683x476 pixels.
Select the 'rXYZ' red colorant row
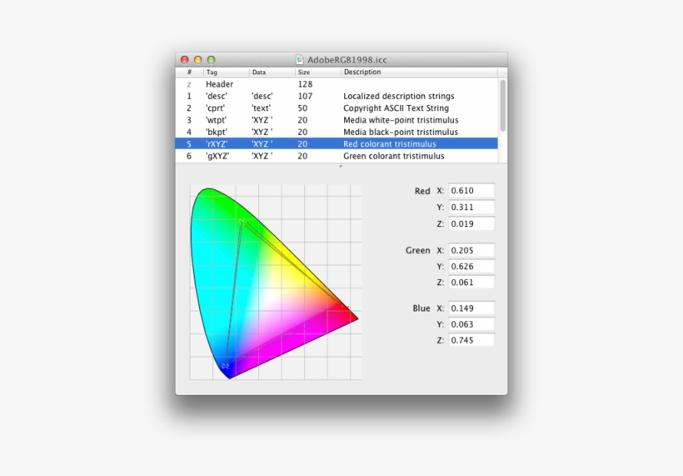(337, 144)
